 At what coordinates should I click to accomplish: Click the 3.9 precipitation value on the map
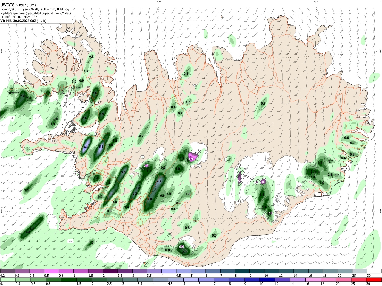[x=111, y=194]
